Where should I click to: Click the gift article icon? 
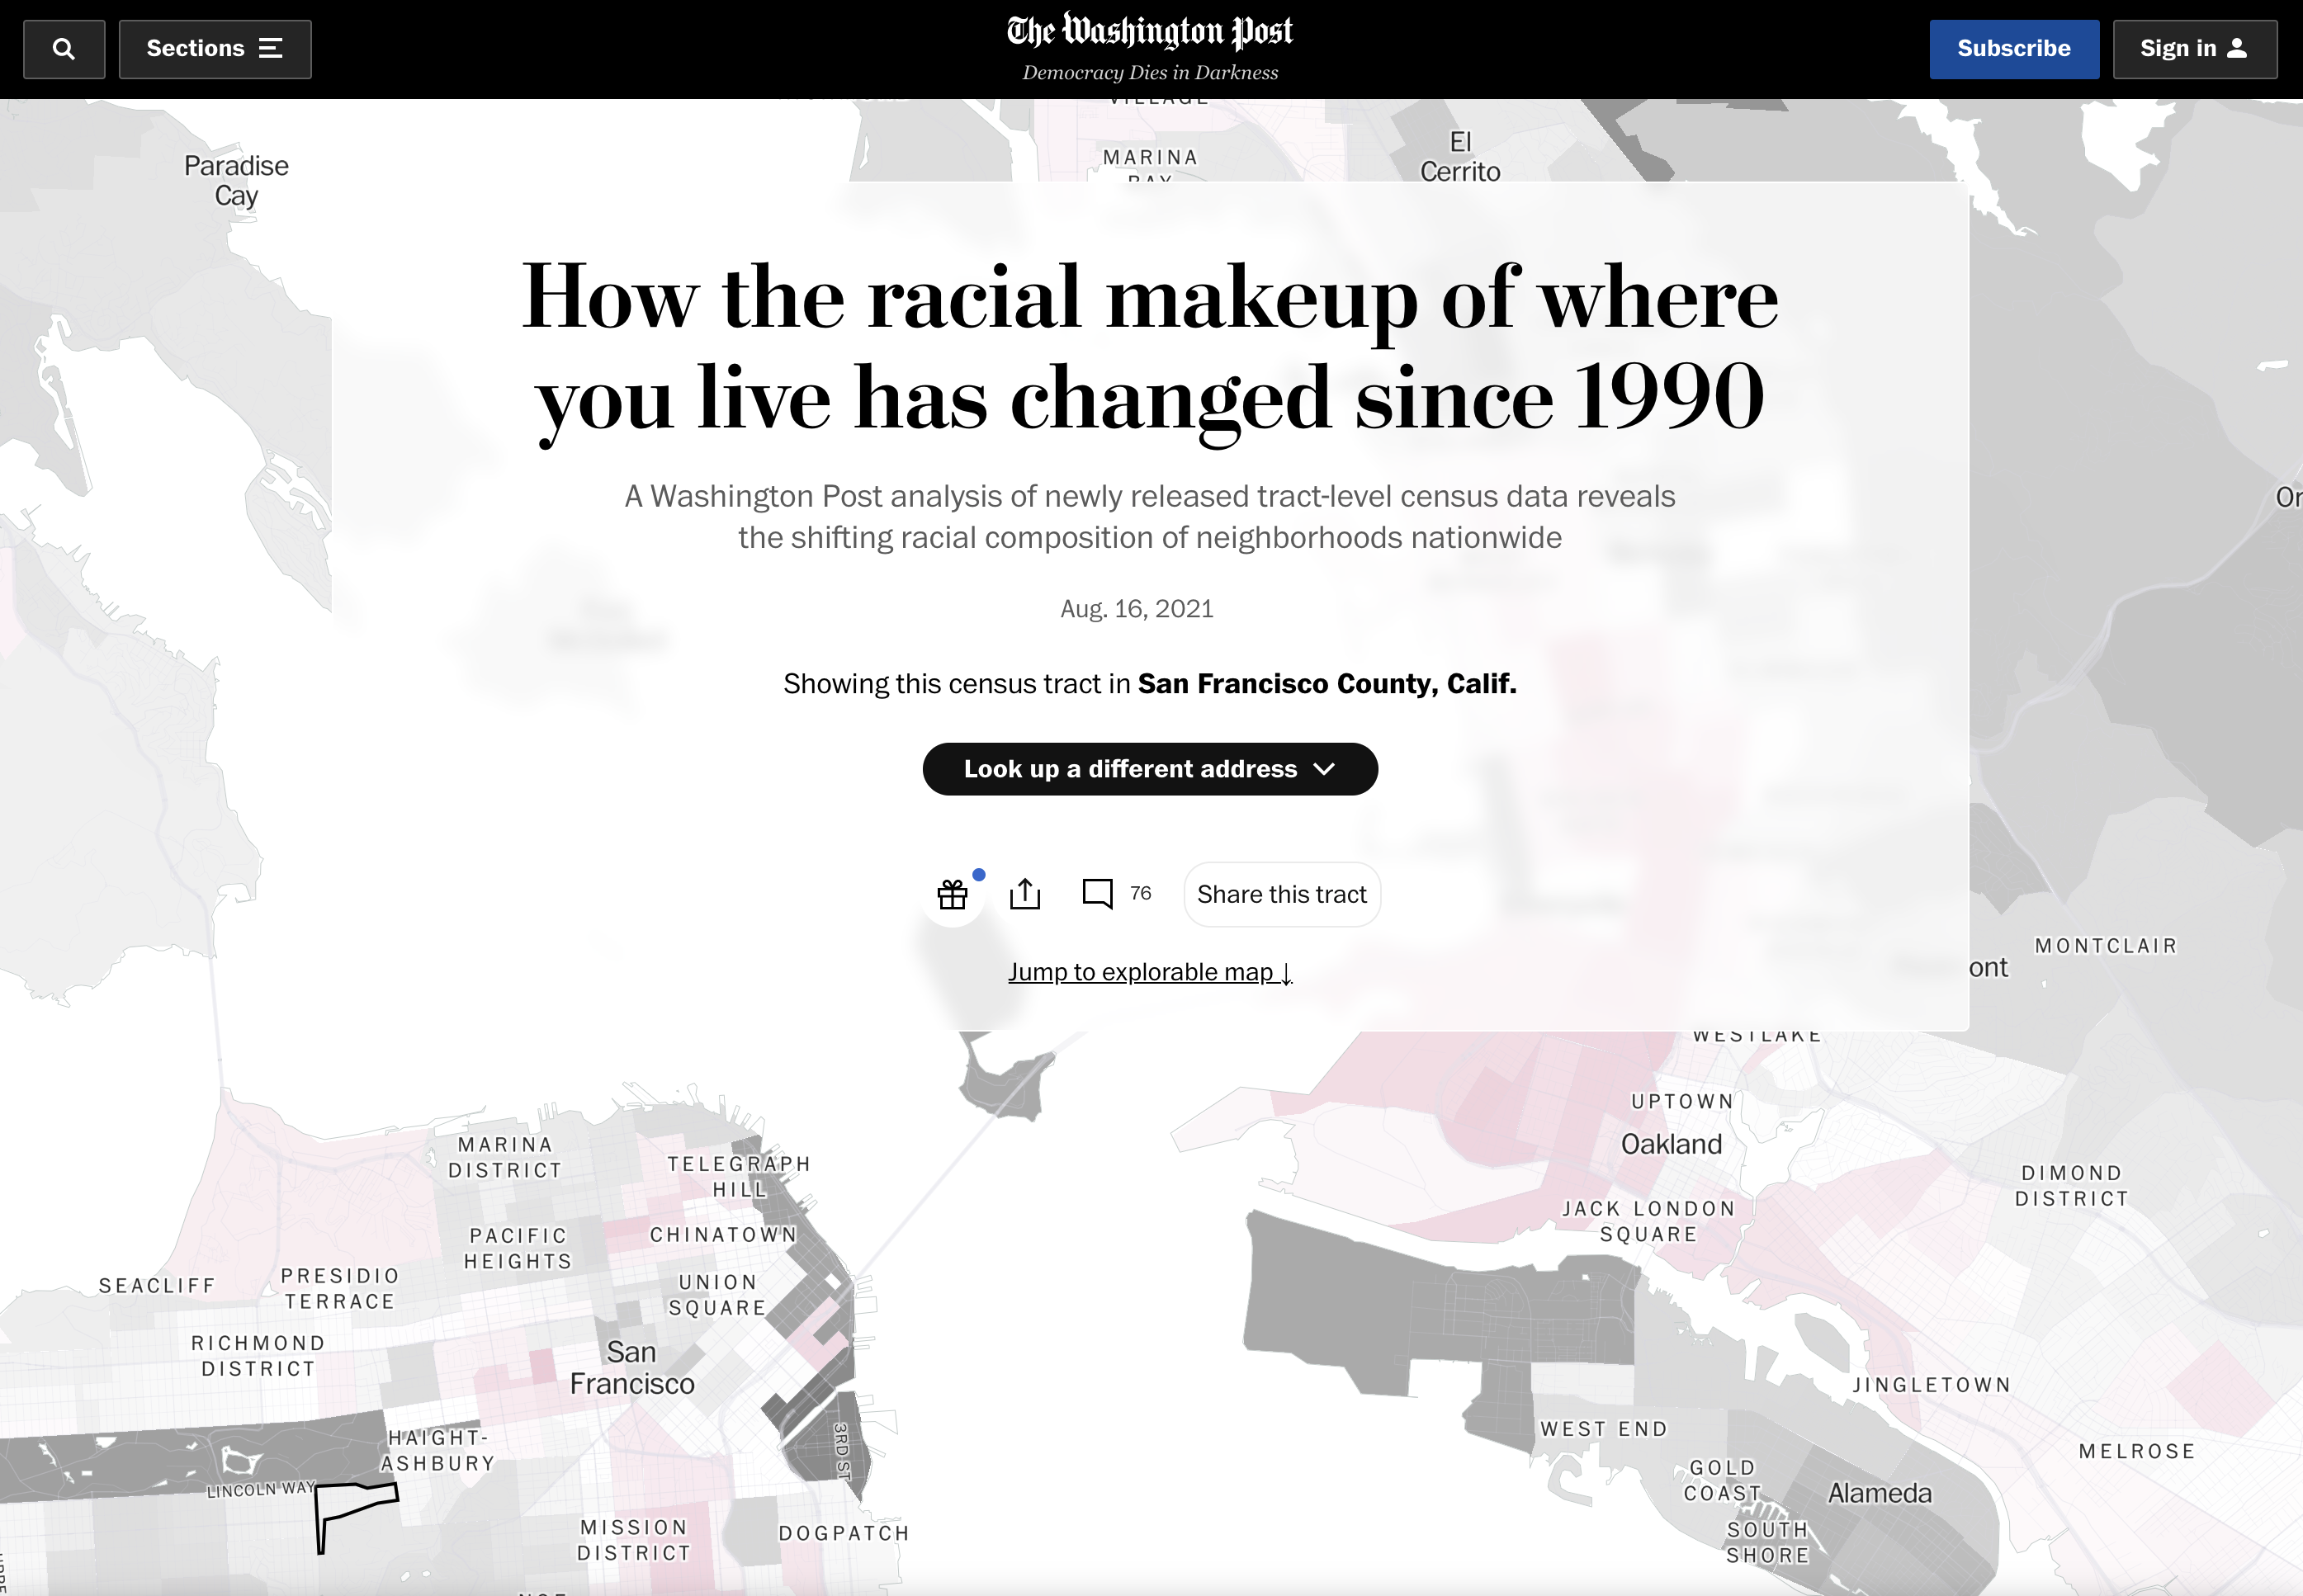(x=952, y=894)
